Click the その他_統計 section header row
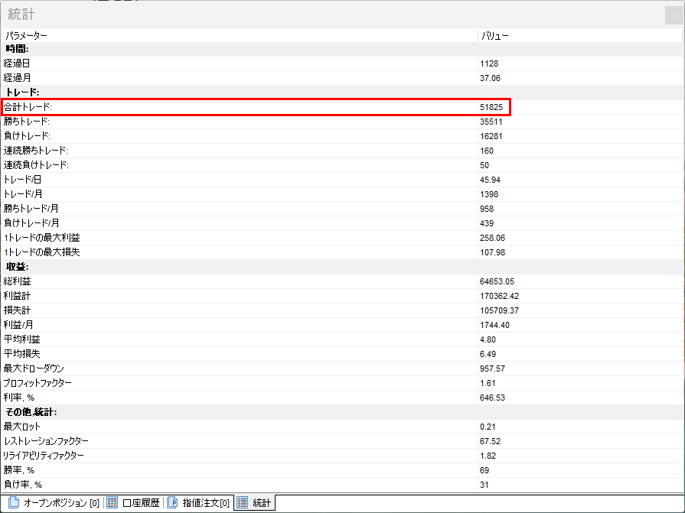The height and width of the screenshot is (513, 685). point(31,412)
